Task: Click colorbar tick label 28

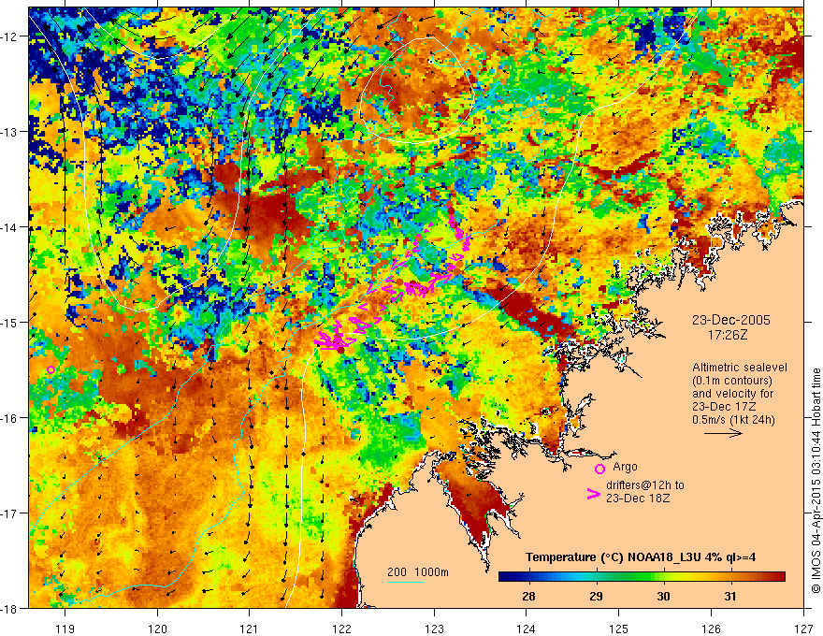Action: click(x=529, y=596)
